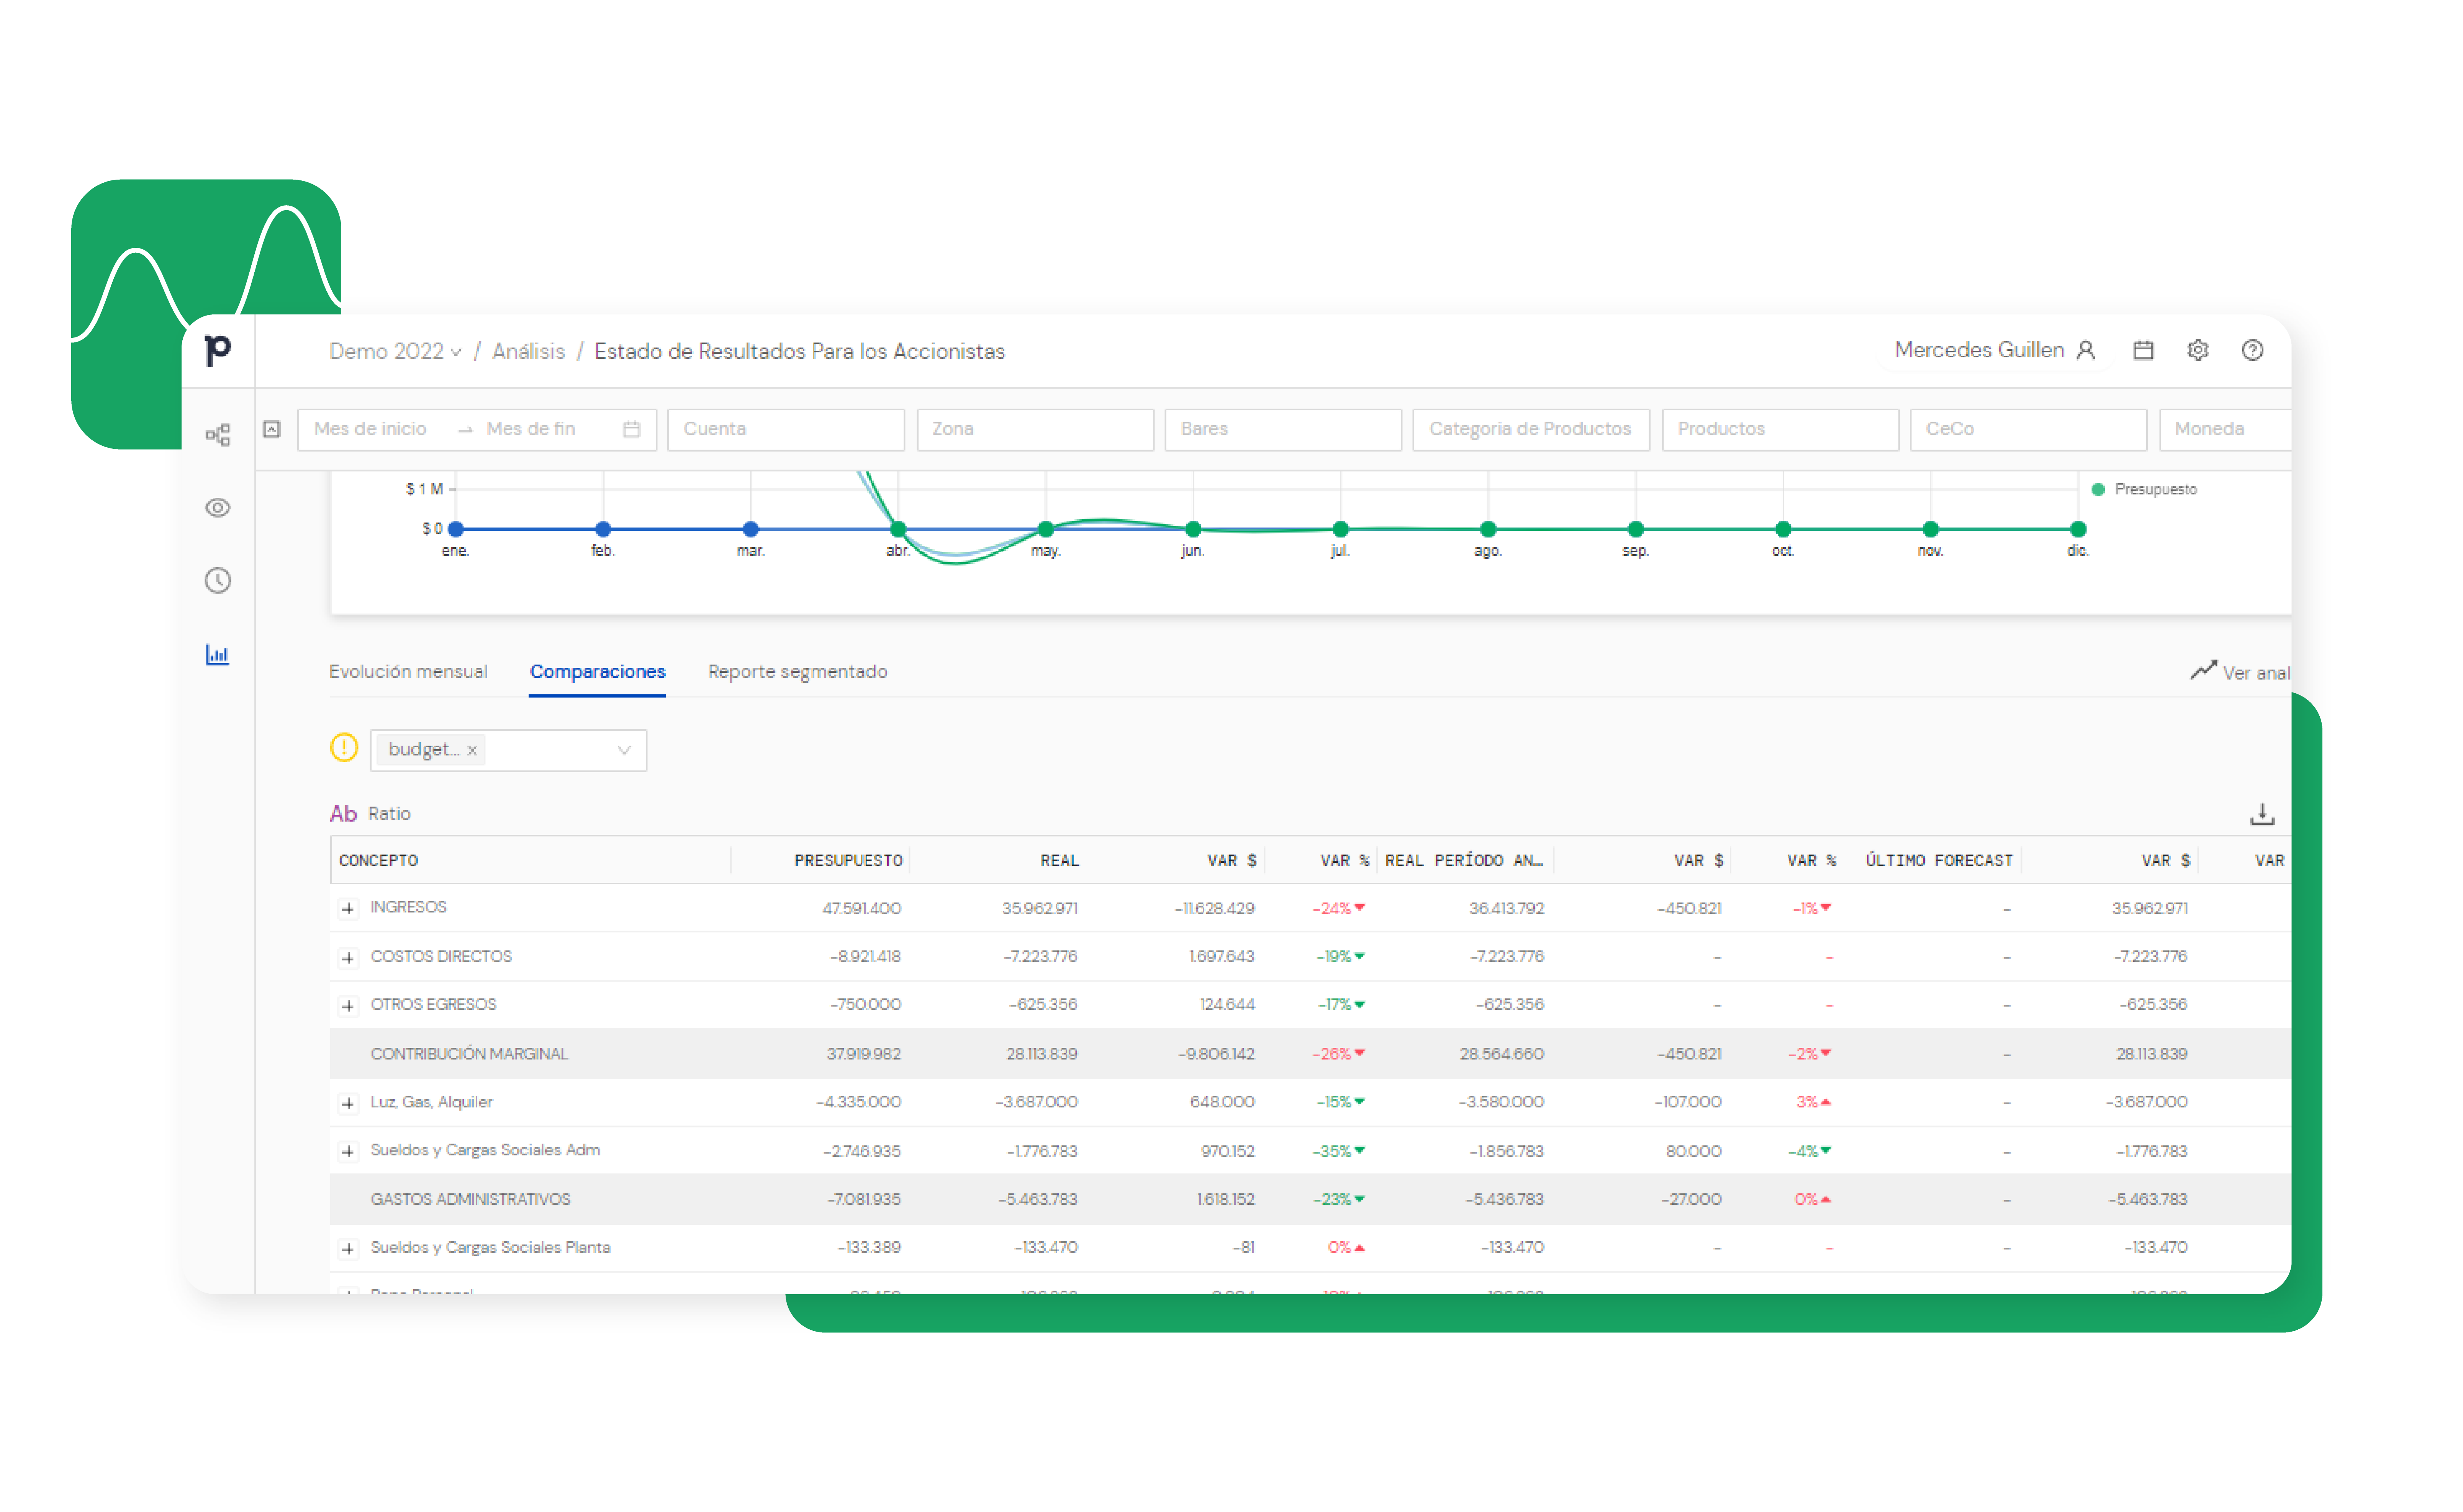Open the bar chart analysis icon in sidebar
Image resolution: width=2463 pixels, height=1512 pixels.
(x=217, y=654)
